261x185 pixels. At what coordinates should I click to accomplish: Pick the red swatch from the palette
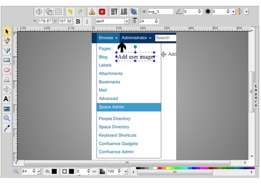tap(160, 168)
